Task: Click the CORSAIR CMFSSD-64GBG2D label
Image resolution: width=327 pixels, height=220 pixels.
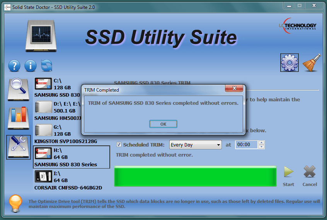Action: pos(68,188)
